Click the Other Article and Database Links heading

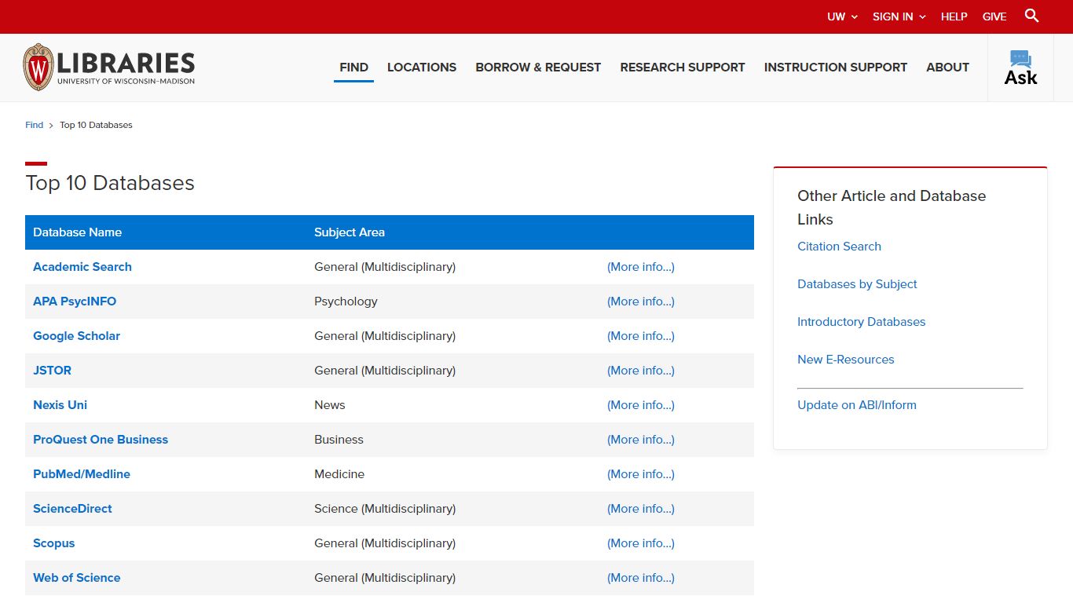click(892, 207)
